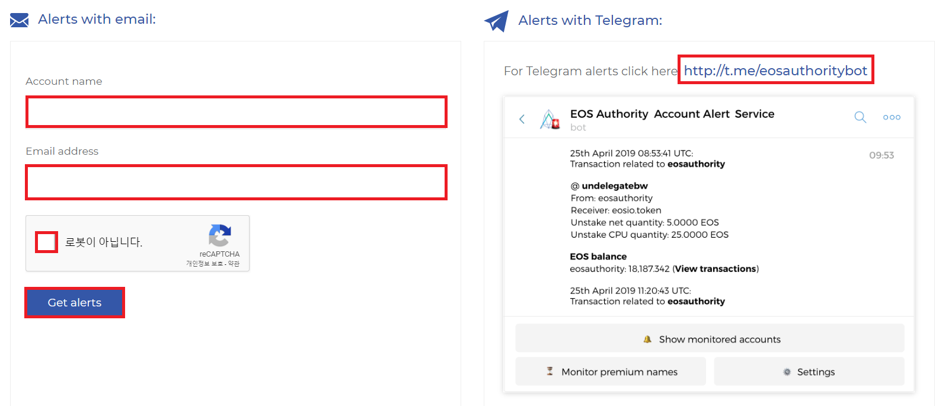Click the 25th April 2019 08:53:41 UTC line

pyautogui.click(x=631, y=153)
